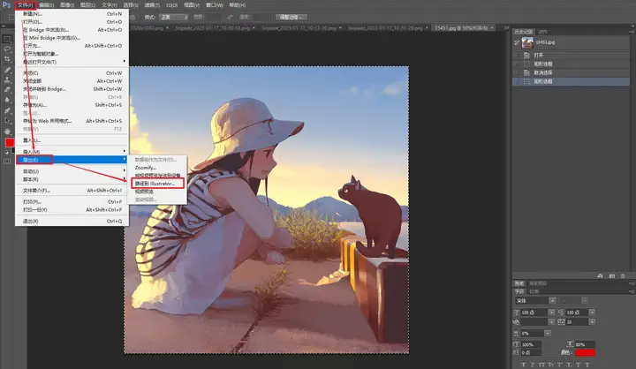Toggle history source box beside 取消选择 state

pos(517,72)
